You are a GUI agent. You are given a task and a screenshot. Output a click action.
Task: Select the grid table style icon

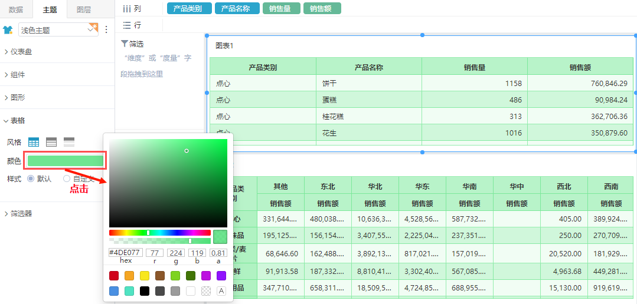coord(34,142)
